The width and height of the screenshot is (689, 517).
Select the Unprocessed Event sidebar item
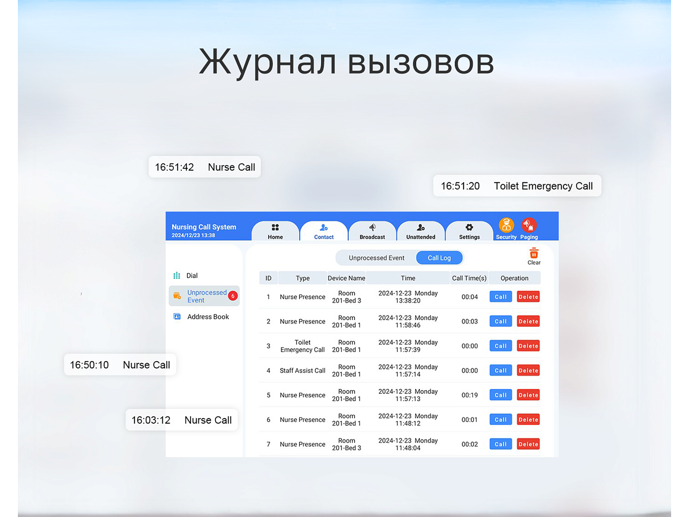coord(203,296)
